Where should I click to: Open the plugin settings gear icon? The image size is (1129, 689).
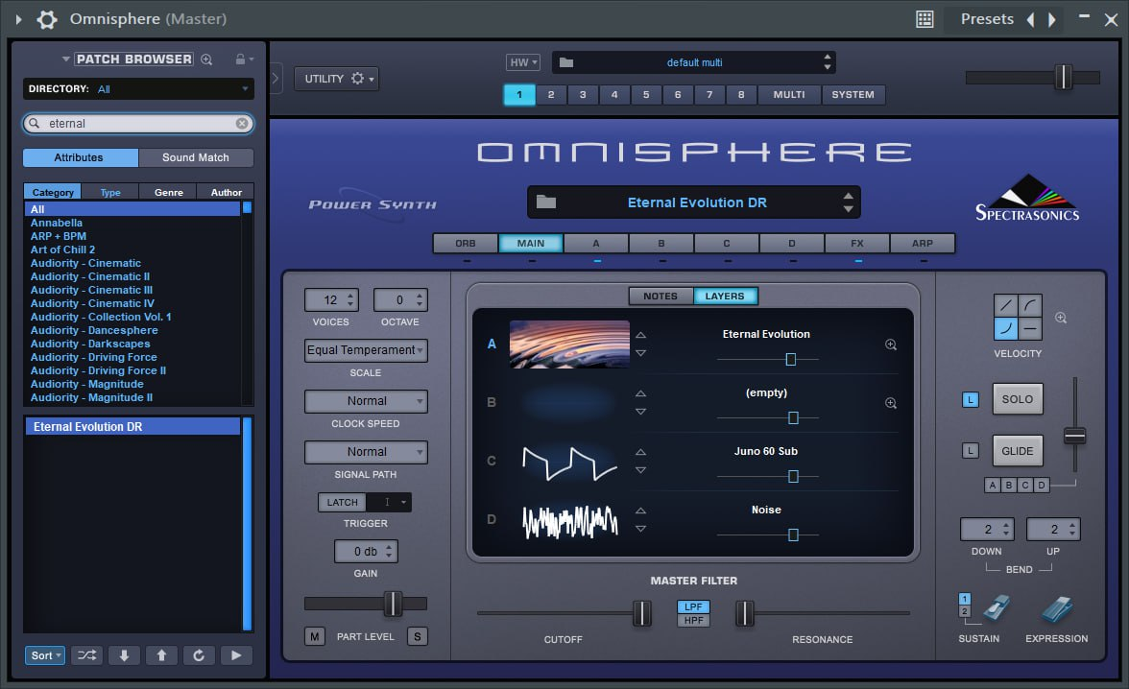47,19
